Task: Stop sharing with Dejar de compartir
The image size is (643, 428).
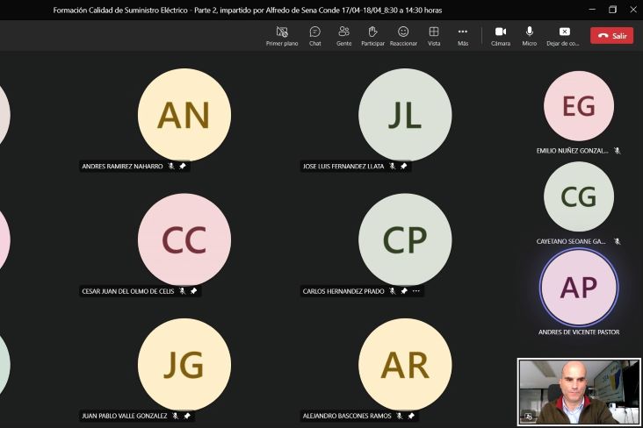Action: pos(563,36)
